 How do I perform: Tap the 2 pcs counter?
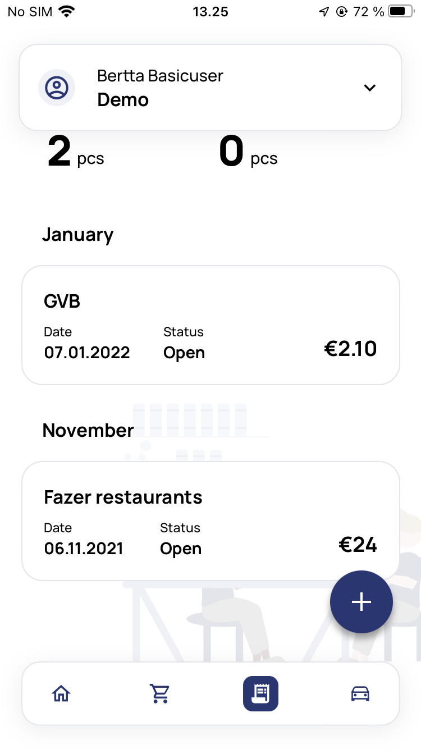coord(76,153)
